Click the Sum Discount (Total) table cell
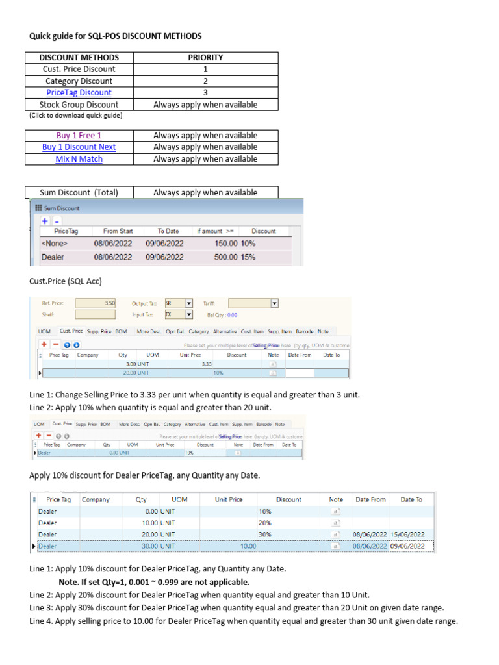The image size is (499, 665). (79, 192)
